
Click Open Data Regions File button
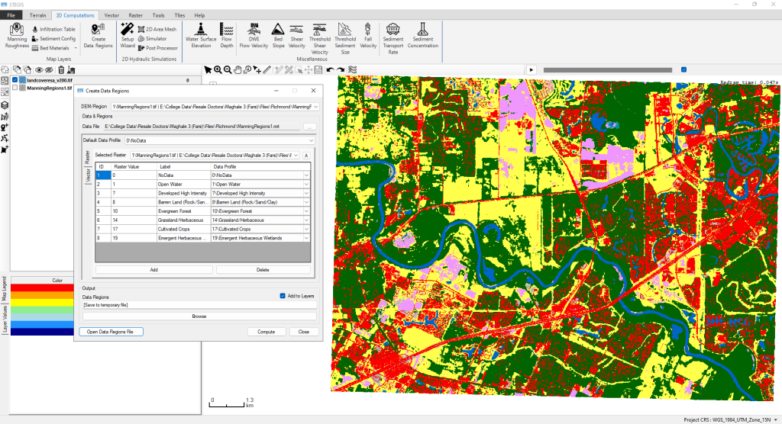111,332
